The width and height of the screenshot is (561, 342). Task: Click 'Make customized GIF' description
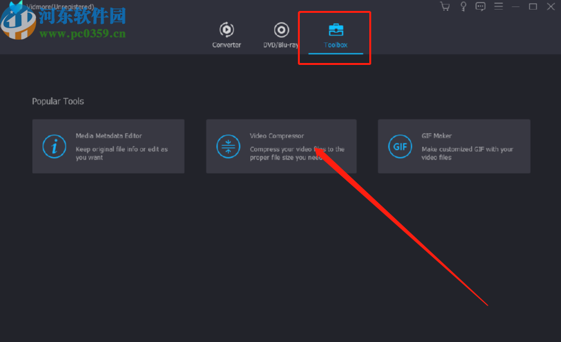pos(467,153)
